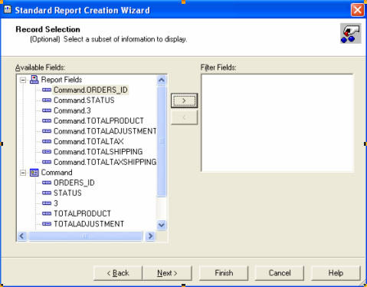Click field icon beside table ORDERS_ID
The height and width of the screenshot is (287, 367).
47,183
